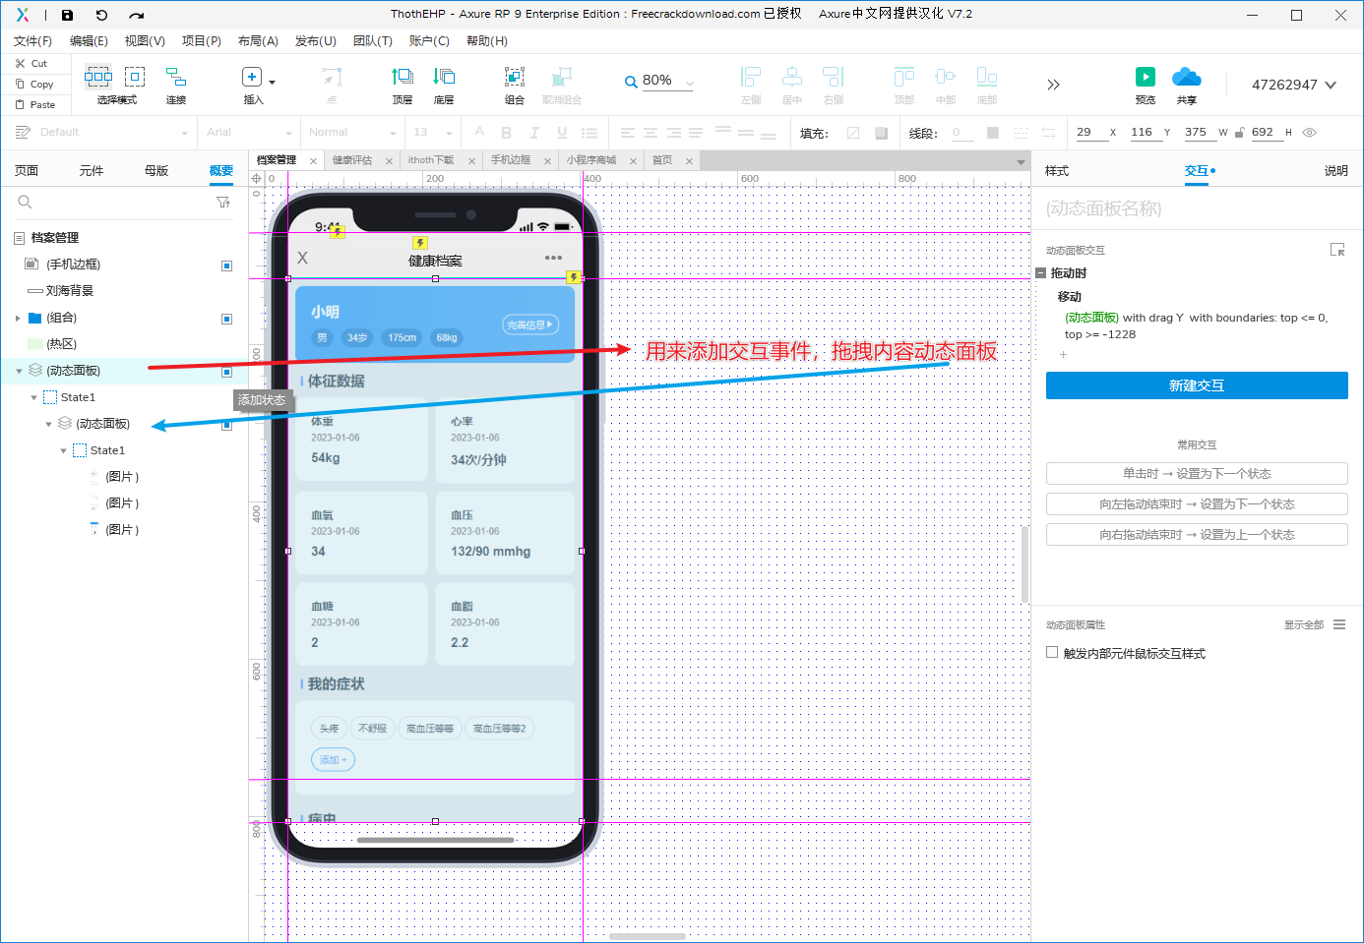Toggle widget visibility eye icon
1364x943 pixels.
coord(1309,132)
